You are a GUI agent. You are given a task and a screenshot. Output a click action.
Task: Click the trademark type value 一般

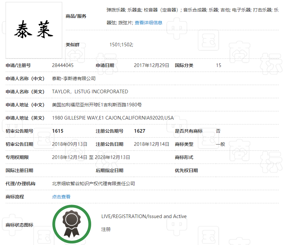(x=220, y=144)
